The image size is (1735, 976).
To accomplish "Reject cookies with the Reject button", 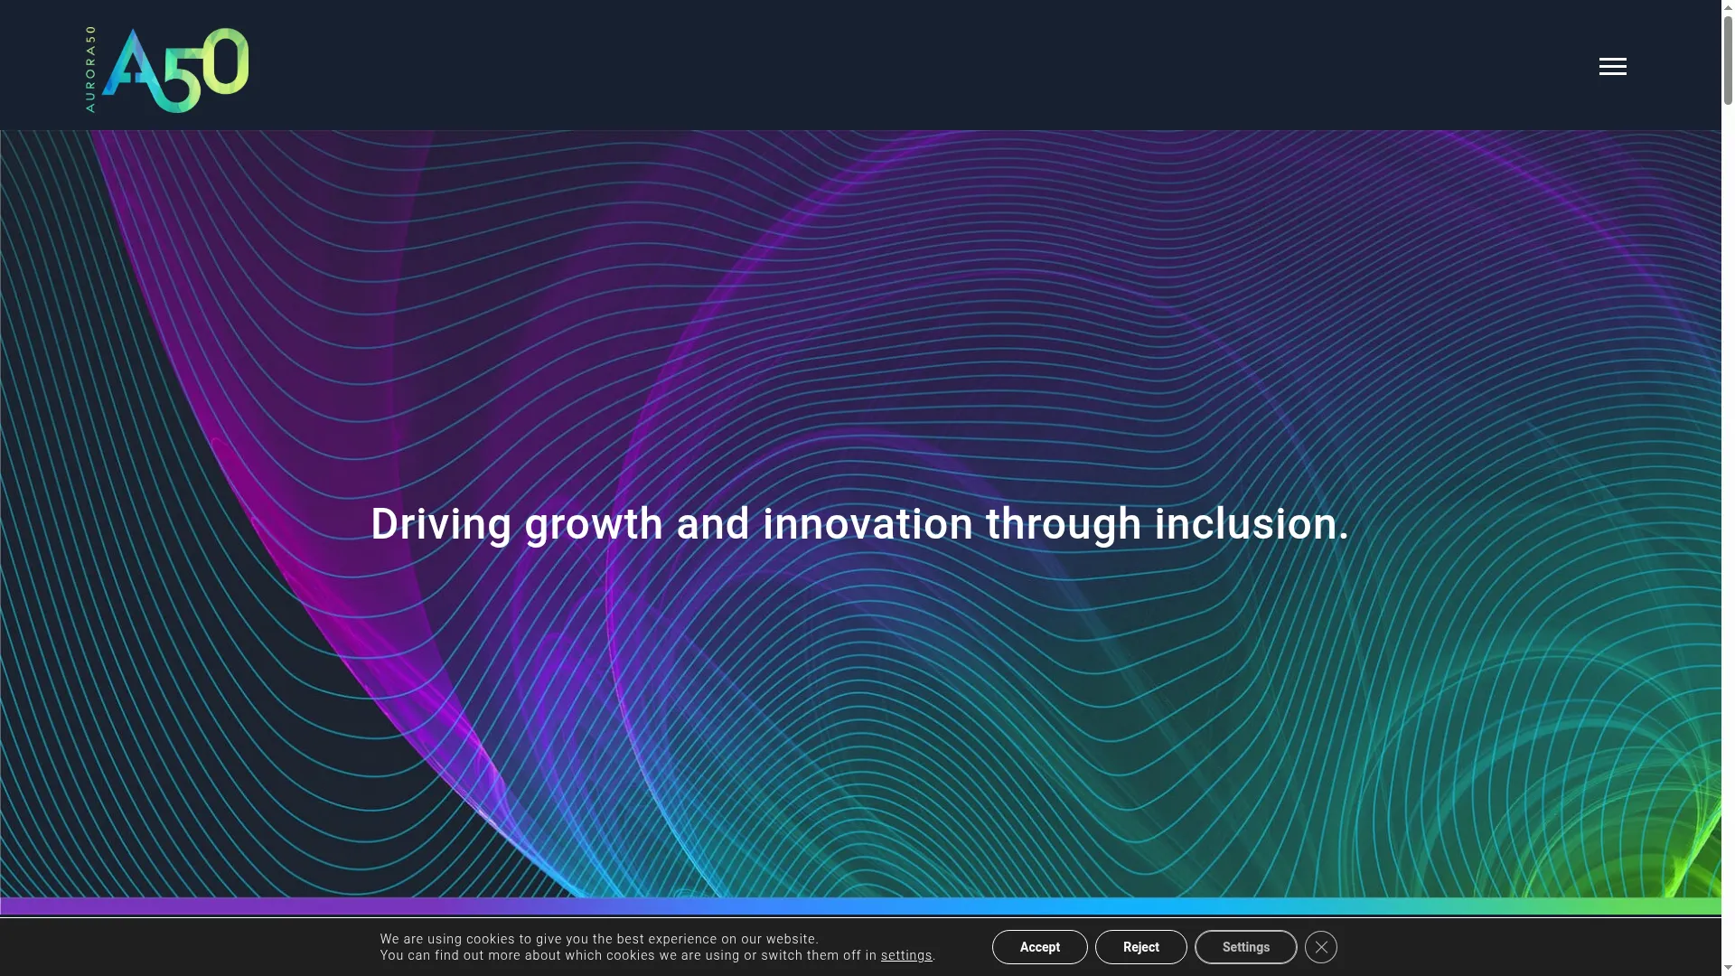I will (1140, 947).
